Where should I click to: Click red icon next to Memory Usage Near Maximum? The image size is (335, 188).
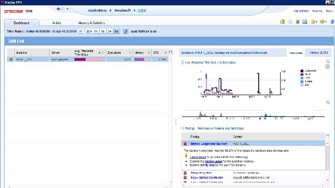[185, 144]
